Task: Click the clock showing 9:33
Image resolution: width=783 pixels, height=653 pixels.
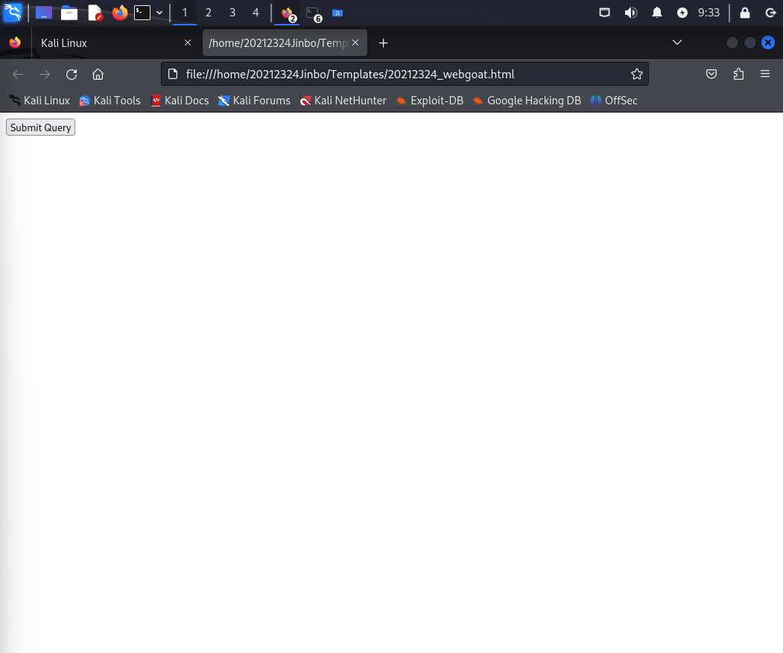Action: click(x=708, y=13)
